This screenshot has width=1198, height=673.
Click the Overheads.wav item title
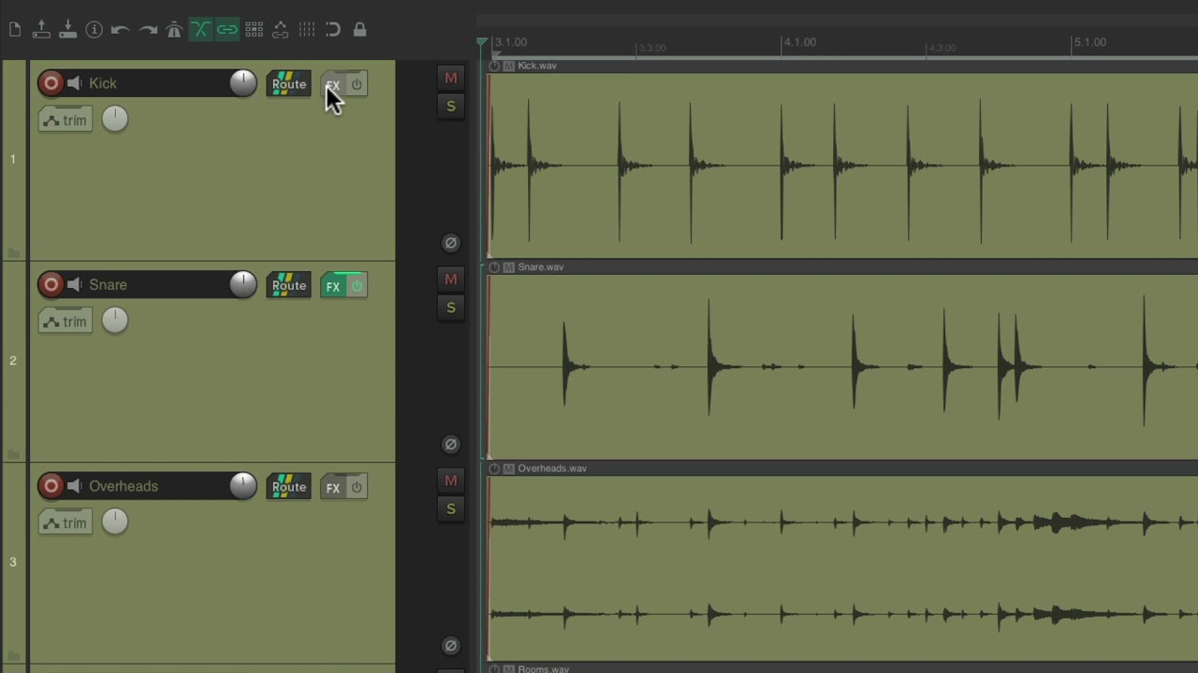pyautogui.click(x=552, y=468)
